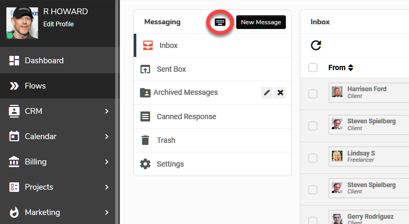Click the Sent Box upload icon
Image resolution: width=409 pixels, height=224 pixels.
[x=145, y=69]
